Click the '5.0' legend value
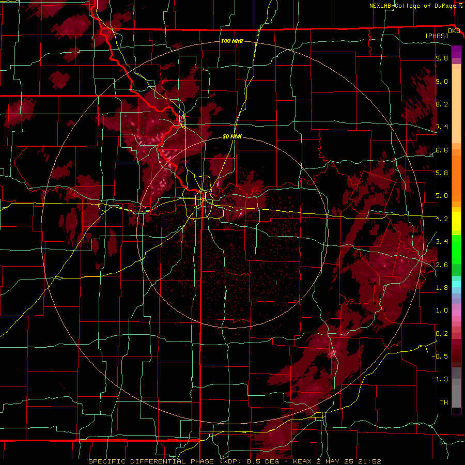Screen dimensions: 465x465 pyautogui.click(x=442, y=196)
